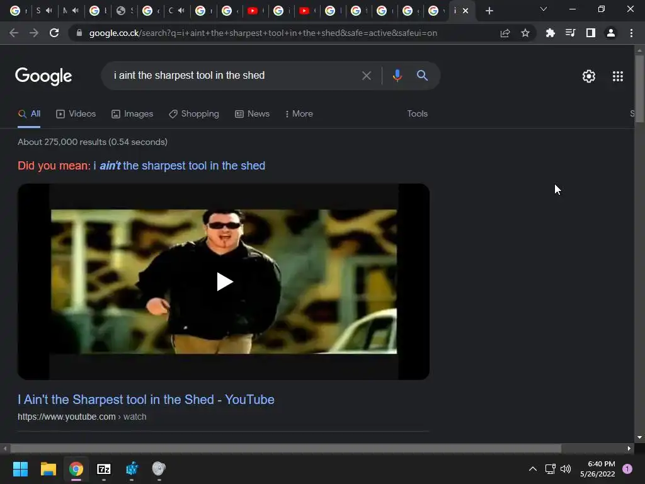Image resolution: width=645 pixels, height=484 pixels.
Task: Expand the More search categories menu
Action: pos(299,114)
